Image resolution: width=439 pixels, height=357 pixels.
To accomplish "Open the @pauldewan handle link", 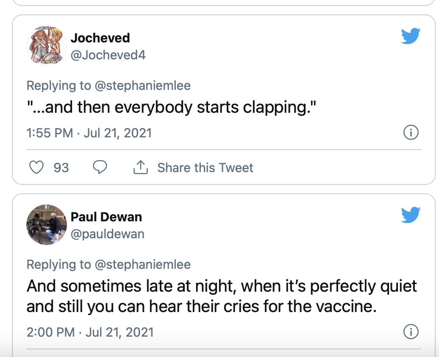I will tap(108, 234).
